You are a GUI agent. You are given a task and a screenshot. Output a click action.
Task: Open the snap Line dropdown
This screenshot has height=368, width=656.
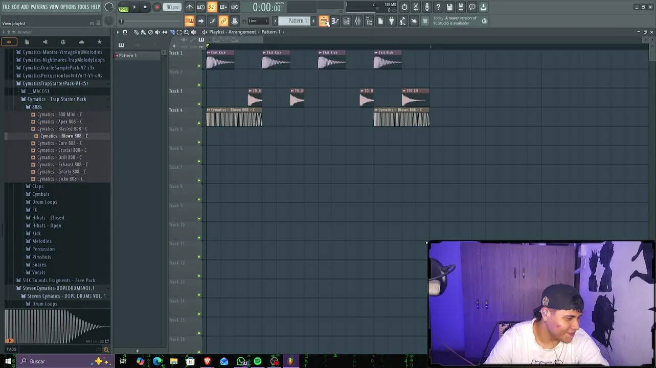coord(258,21)
